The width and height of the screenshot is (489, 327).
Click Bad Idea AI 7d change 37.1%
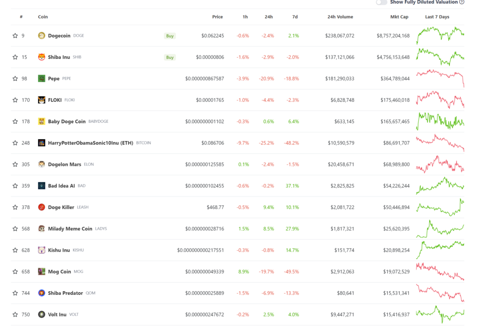pyautogui.click(x=292, y=186)
